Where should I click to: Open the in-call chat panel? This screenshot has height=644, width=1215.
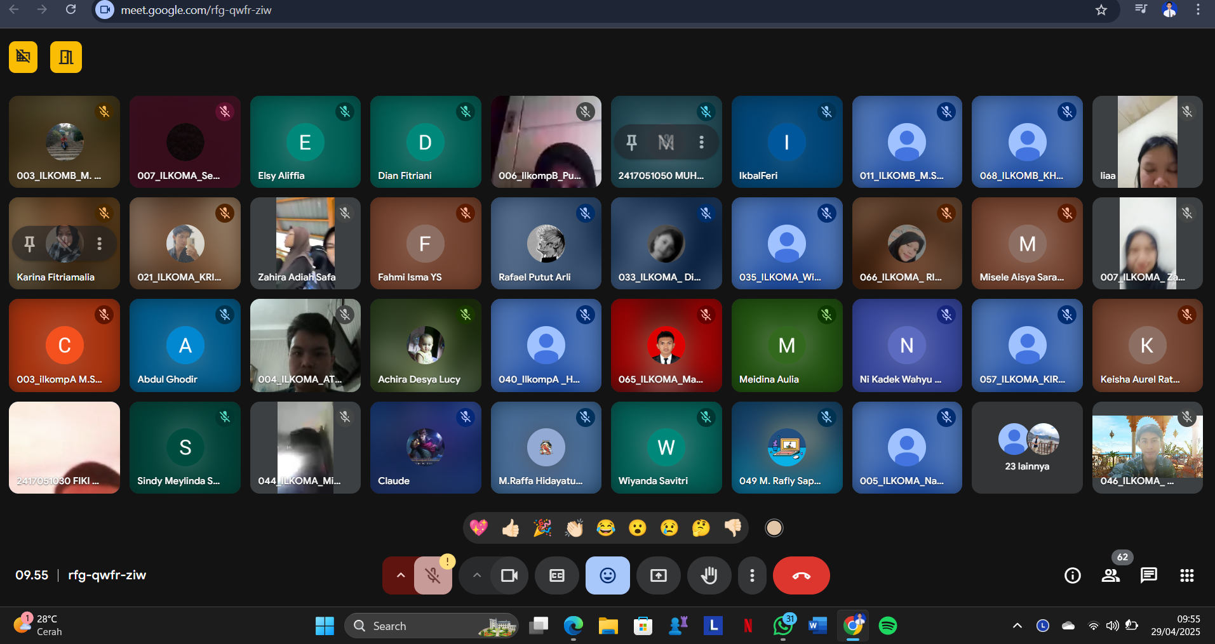coord(1148,575)
